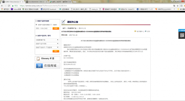Screen dimensions: 185x101
Task: Click the ccc@sony.com.cn email address
Action: coord(78,97)
